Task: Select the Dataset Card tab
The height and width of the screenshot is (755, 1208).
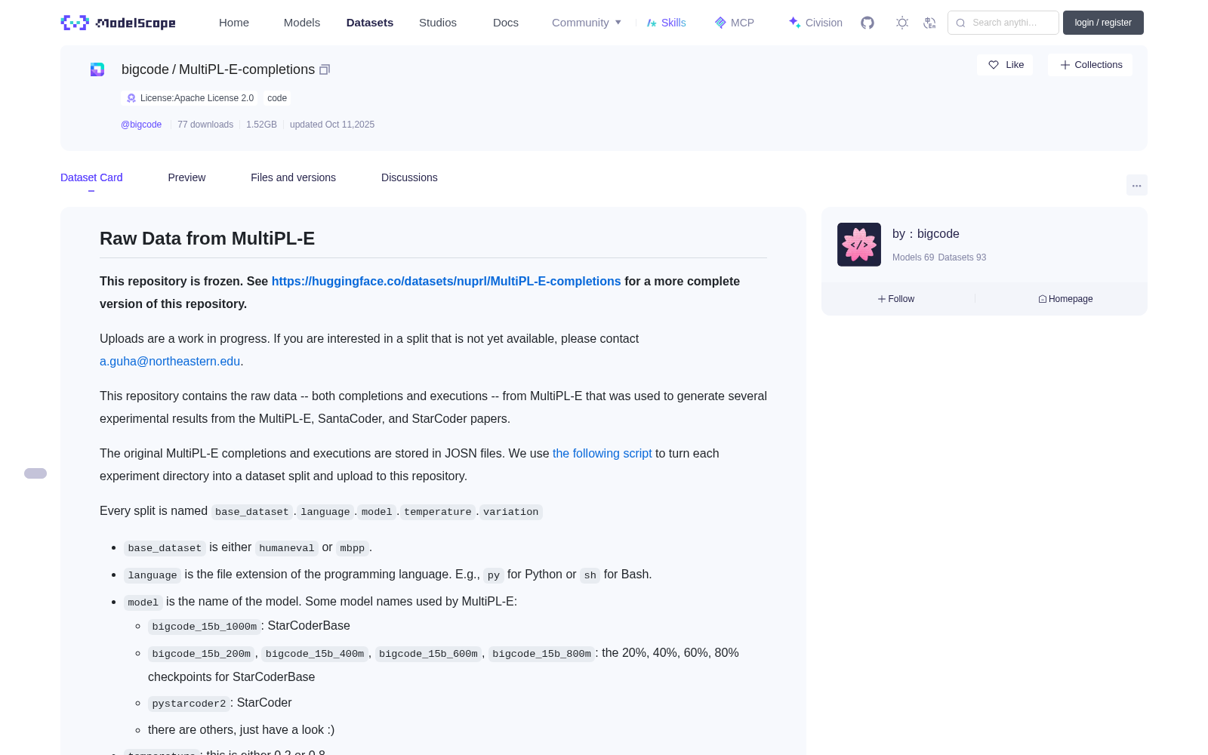Action: pos(91,177)
